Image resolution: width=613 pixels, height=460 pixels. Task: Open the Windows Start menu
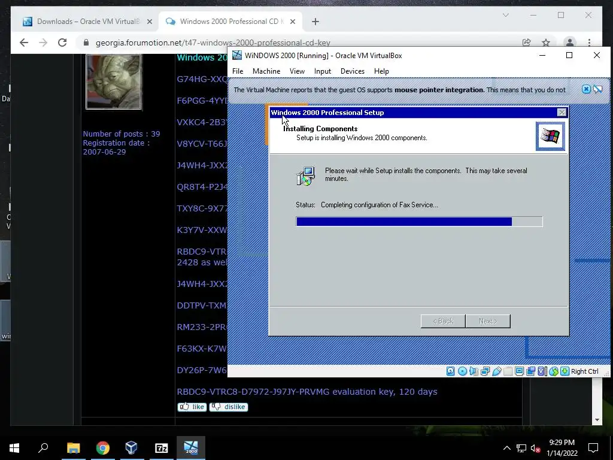pyautogui.click(x=14, y=448)
